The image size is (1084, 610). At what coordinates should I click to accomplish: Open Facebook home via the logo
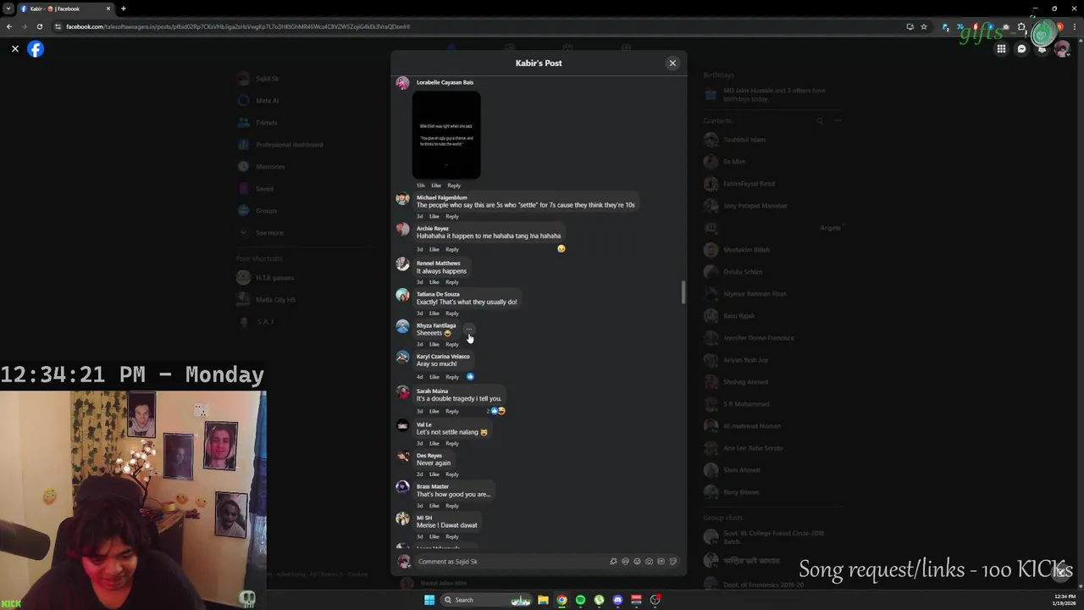(36, 49)
